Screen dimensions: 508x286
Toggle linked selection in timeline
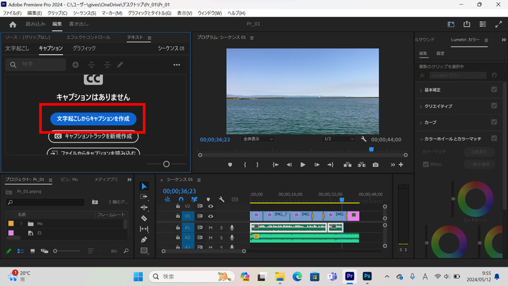pos(194,199)
